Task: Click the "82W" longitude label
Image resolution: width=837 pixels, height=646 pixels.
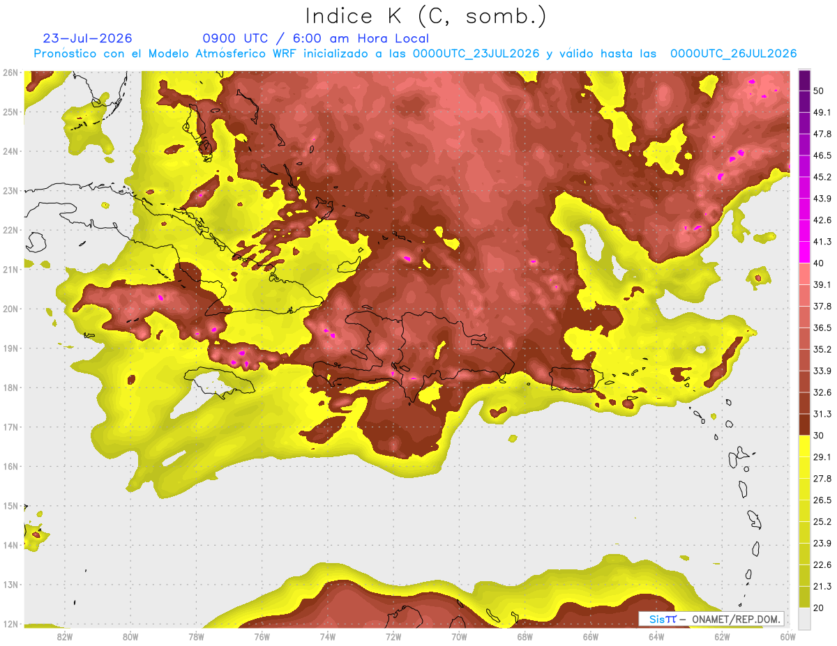Action: pyautogui.click(x=64, y=636)
